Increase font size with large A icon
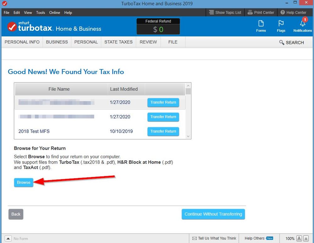 click(x=299, y=238)
